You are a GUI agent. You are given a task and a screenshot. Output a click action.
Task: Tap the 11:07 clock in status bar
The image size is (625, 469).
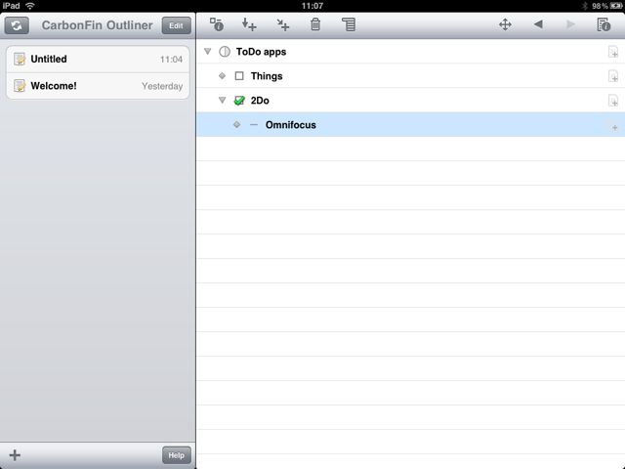pos(312,6)
